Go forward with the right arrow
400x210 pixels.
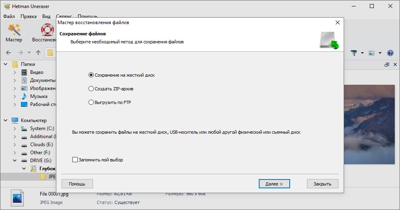21,53
